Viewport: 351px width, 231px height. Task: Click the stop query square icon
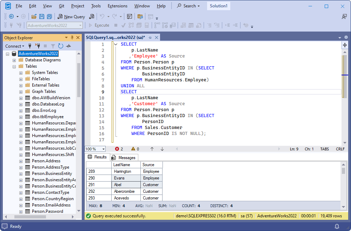116,25
